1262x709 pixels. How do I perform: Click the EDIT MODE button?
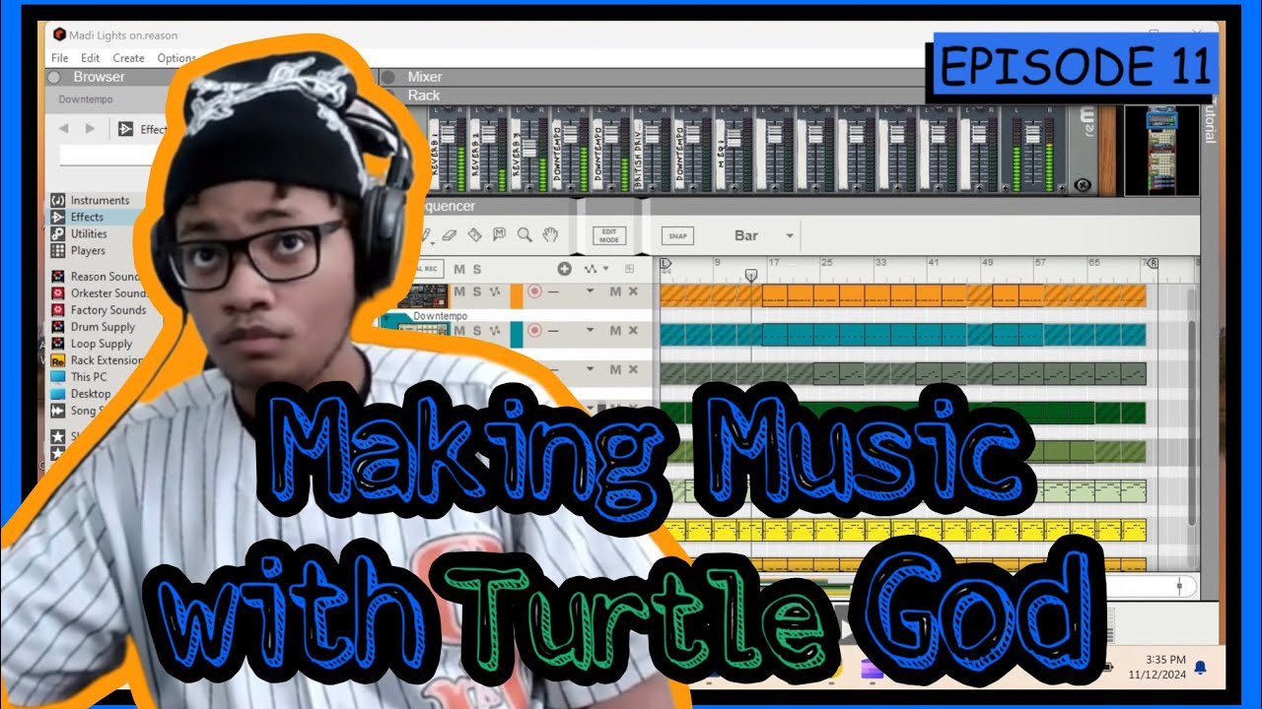coord(609,236)
